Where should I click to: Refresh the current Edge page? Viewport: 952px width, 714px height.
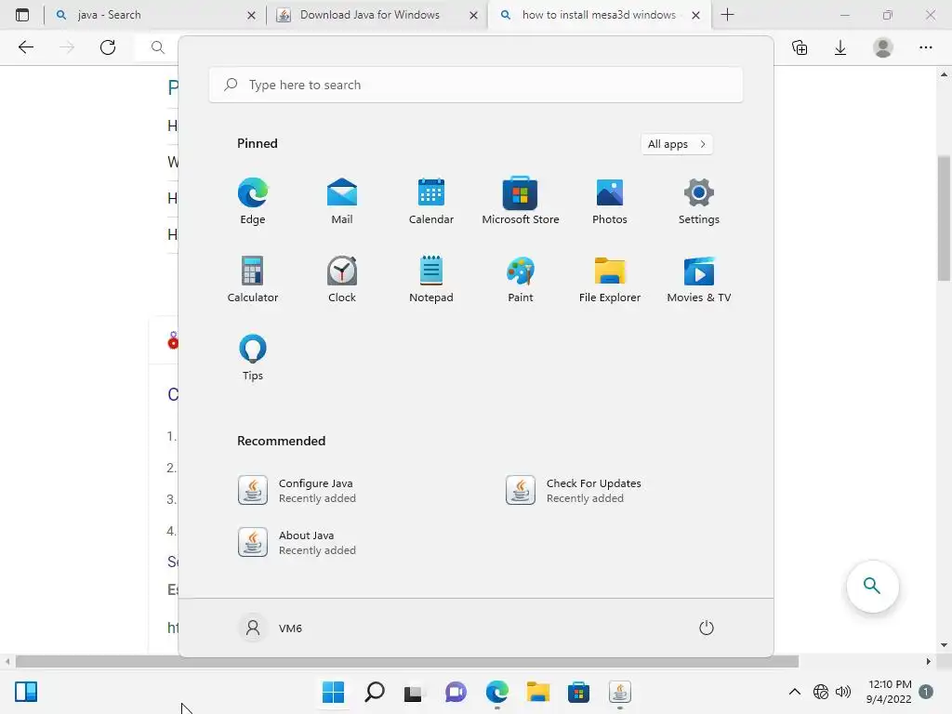(108, 47)
